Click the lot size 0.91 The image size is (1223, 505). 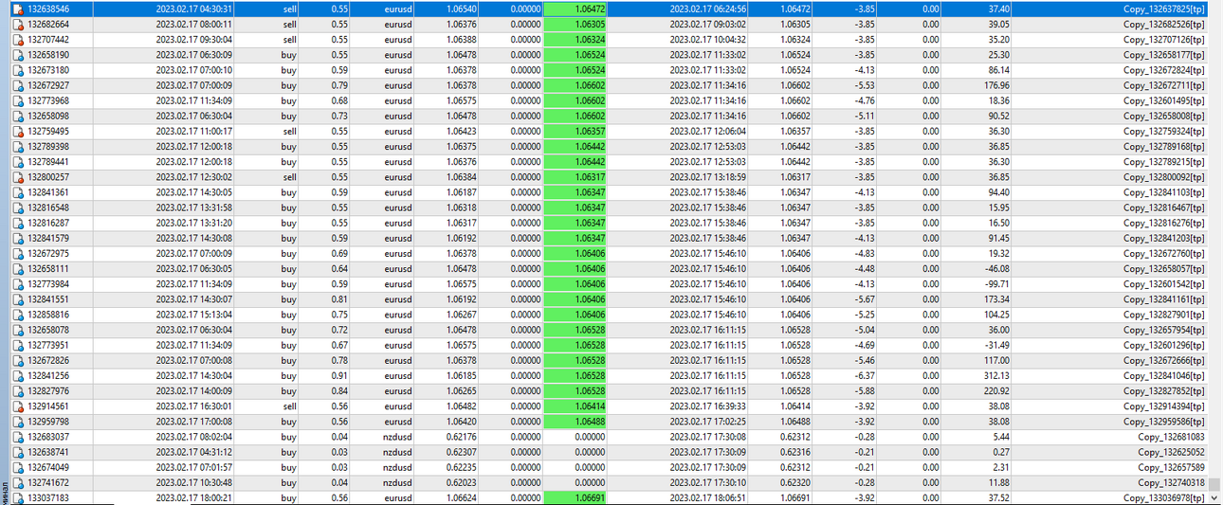point(340,375)
